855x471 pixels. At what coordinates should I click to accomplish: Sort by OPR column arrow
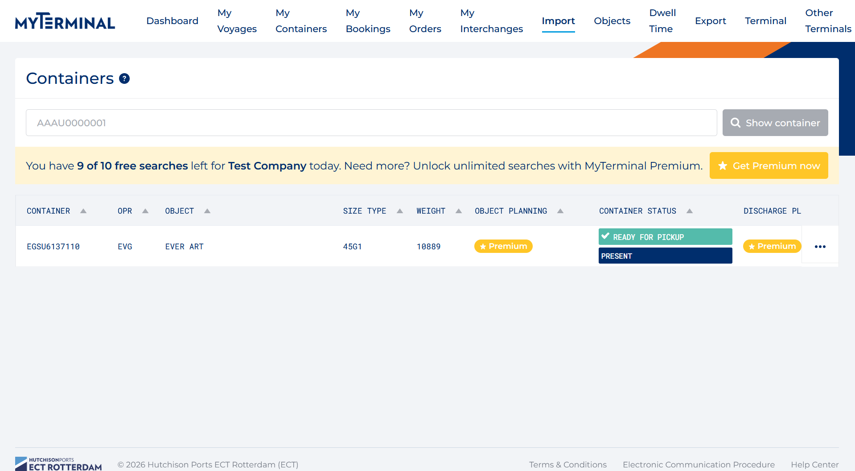145,211
